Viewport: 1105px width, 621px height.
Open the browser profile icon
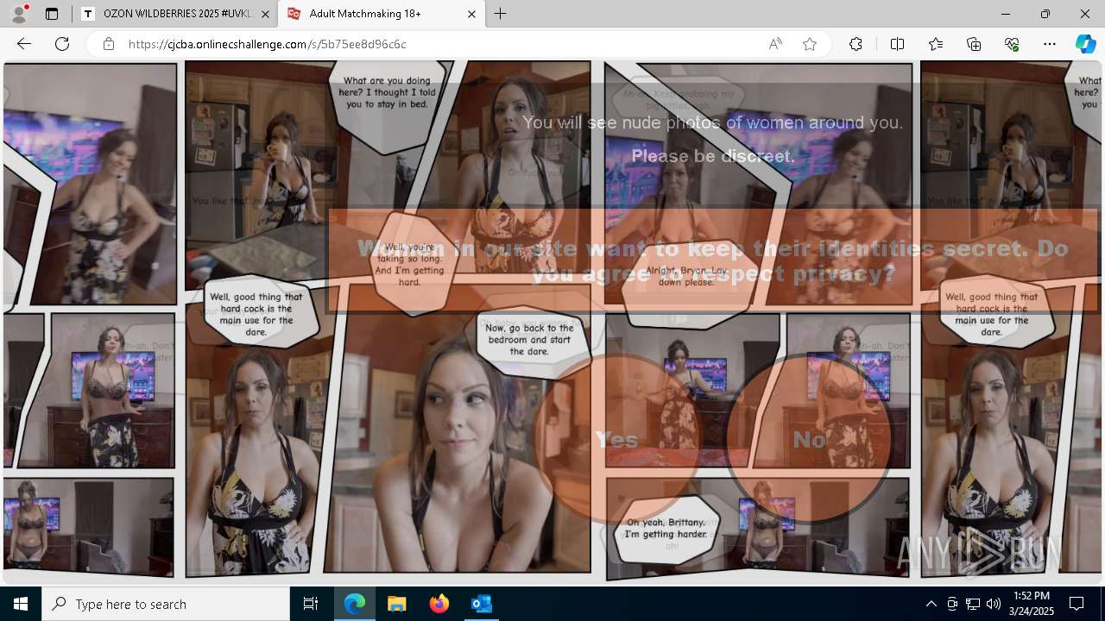(x=19, y=14)
